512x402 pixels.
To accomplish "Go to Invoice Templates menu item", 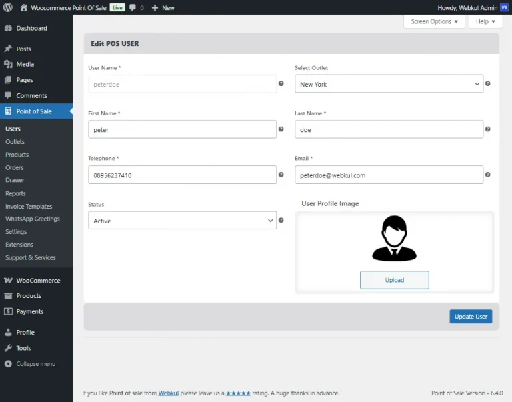I will [x=29, y=207].
